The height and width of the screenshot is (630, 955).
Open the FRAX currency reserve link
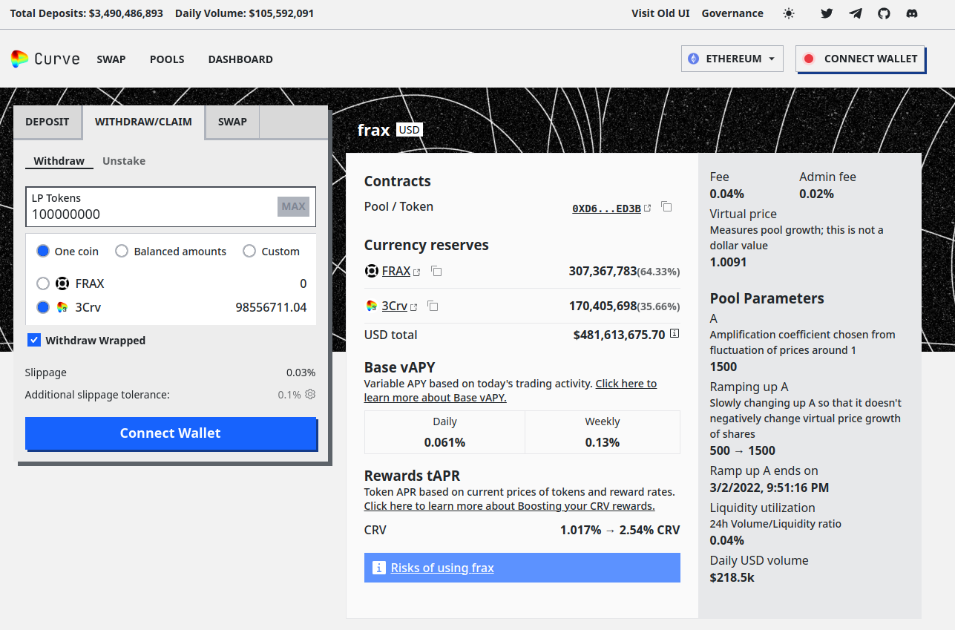pyautogui.click(x=396, y=272)
